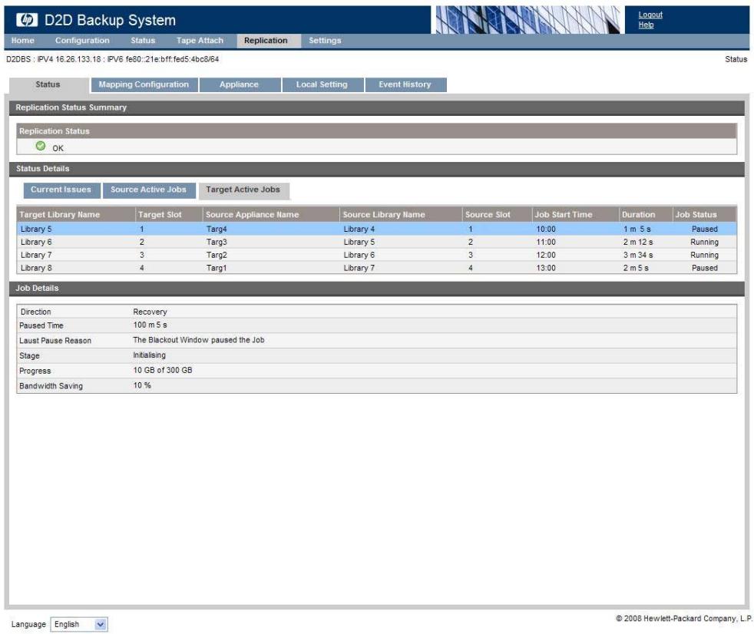Viewport: 754px width, 634px height.
Task: Click the 10:00 job start time
Action: tap(546, 229)
